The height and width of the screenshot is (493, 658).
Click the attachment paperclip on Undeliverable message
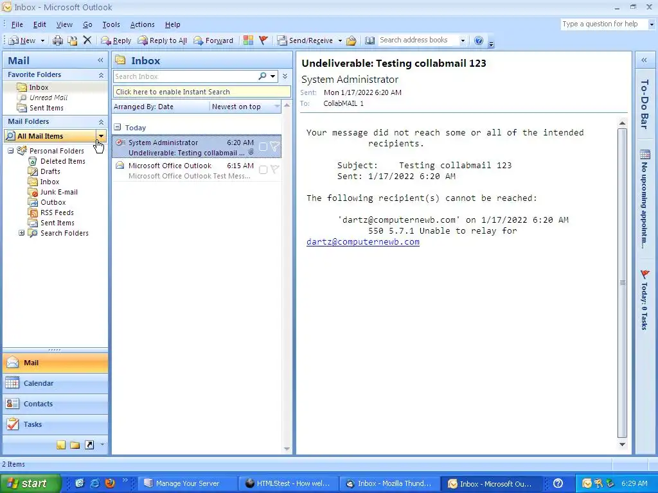(x=251, y=152)
